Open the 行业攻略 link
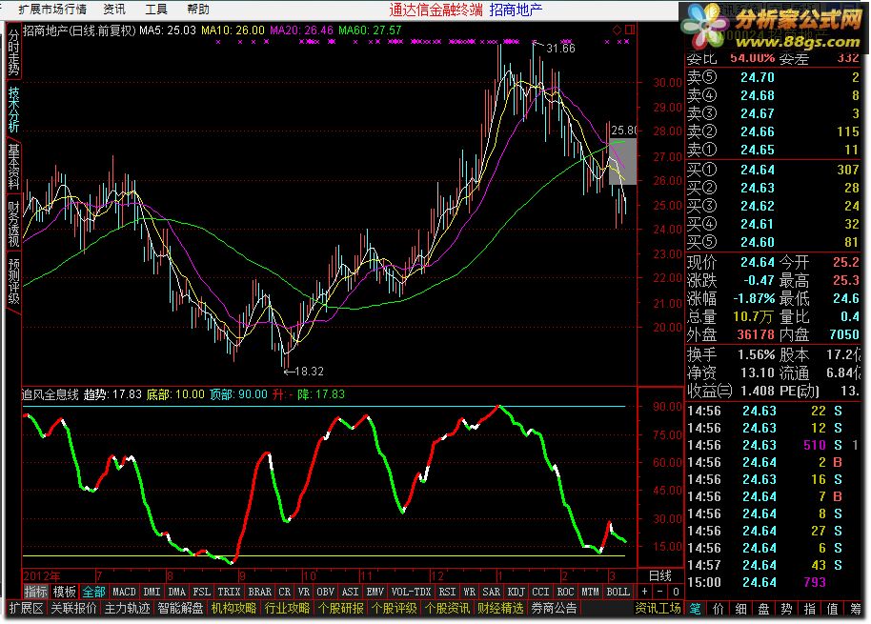Screen dimensions: 871x624 (287, 609)
